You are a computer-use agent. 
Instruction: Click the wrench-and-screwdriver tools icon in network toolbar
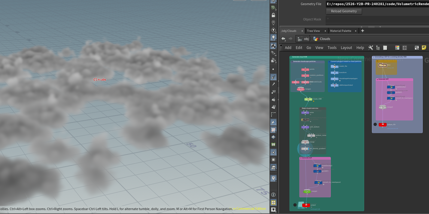point(370,47)
